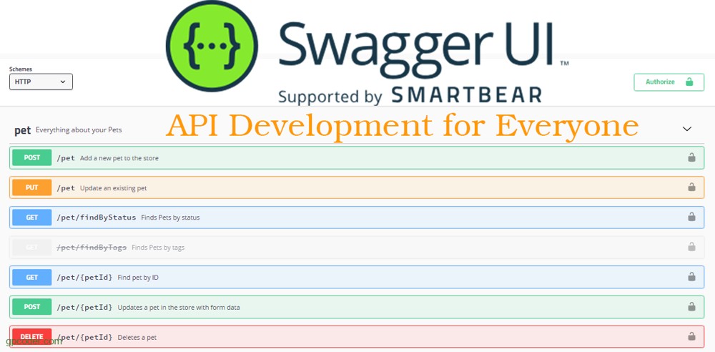Viewport: 715px width, 352px height.
Task: Click the SMARTBEAR supporter text
Action: 466,95
